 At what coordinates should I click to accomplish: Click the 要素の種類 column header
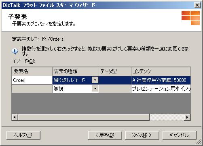(76, 71)
